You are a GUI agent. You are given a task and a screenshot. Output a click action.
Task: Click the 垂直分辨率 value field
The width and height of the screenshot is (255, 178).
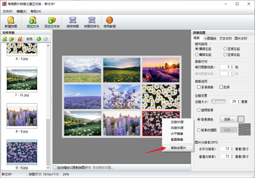225,156
